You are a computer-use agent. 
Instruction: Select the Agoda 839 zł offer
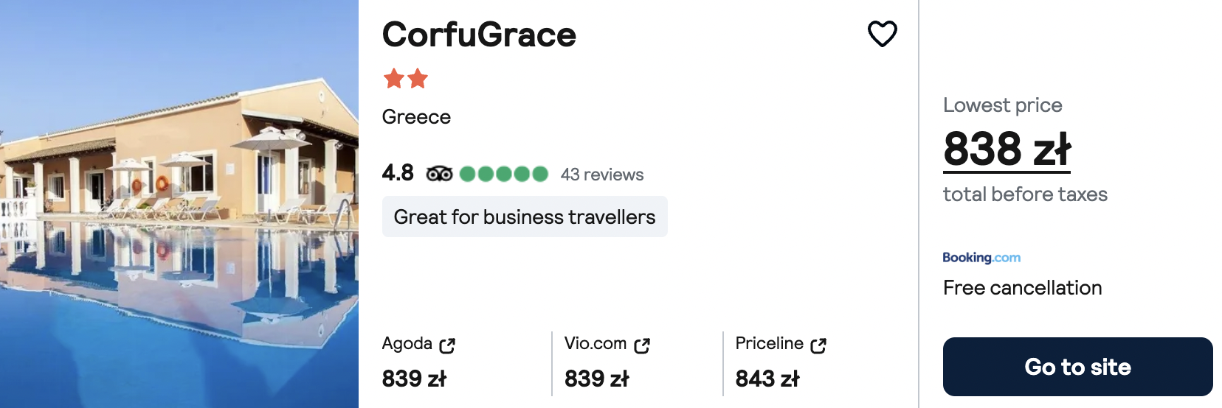pyautogui.click(x=418, y=362)
